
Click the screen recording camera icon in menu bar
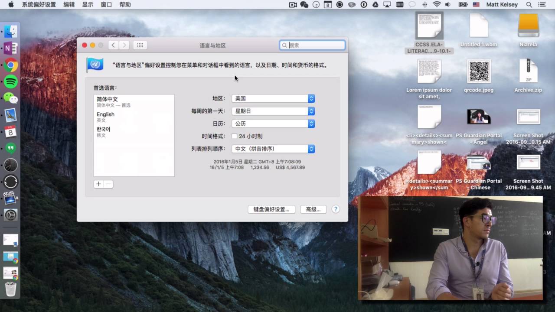[293, 4]
